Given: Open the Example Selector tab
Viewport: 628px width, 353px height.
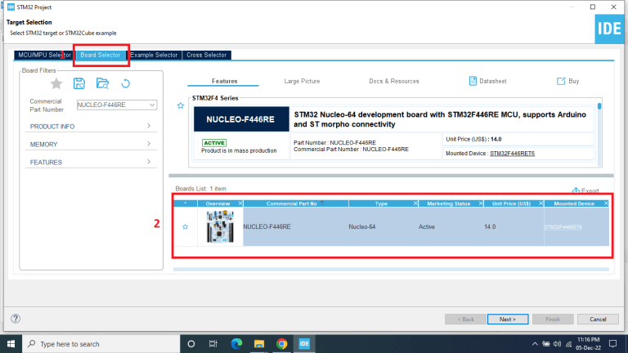Looking at the screenshot, I should pyautogui.click(x=154, y=55).
